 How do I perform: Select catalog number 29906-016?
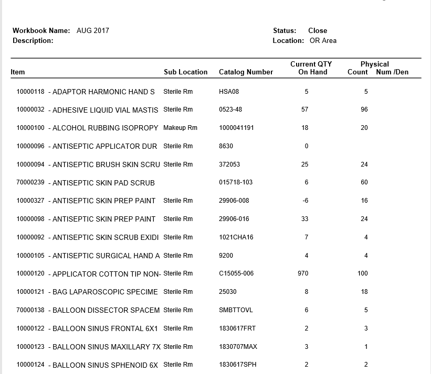point(234,219)
